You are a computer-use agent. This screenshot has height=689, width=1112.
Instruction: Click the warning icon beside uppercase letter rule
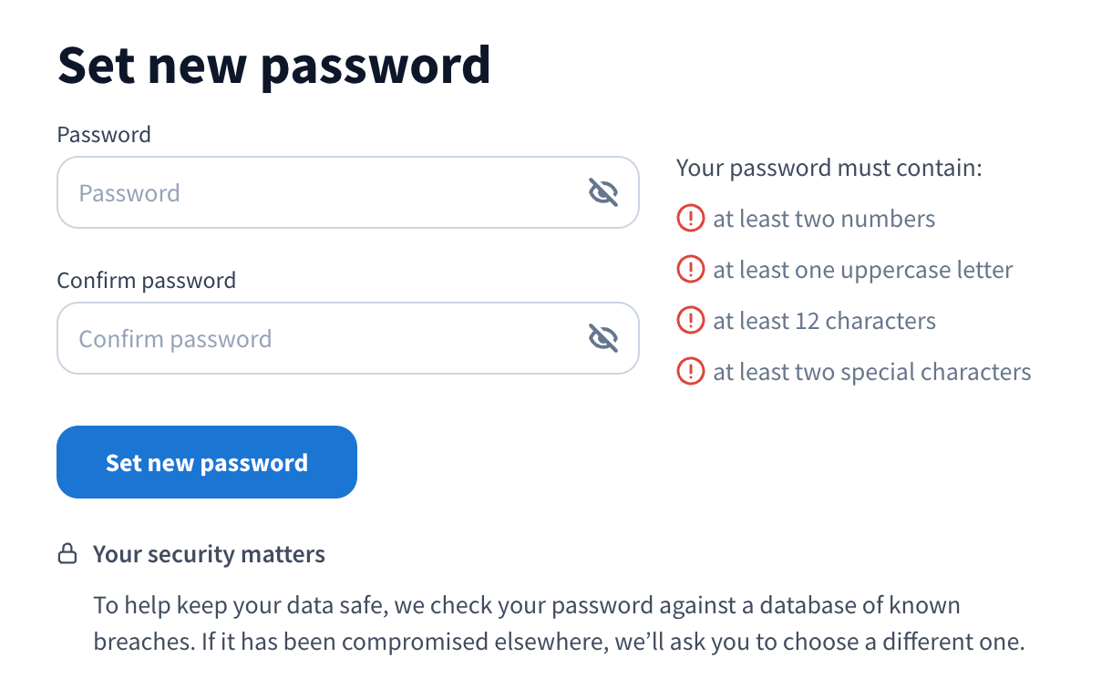click(691, 270)
